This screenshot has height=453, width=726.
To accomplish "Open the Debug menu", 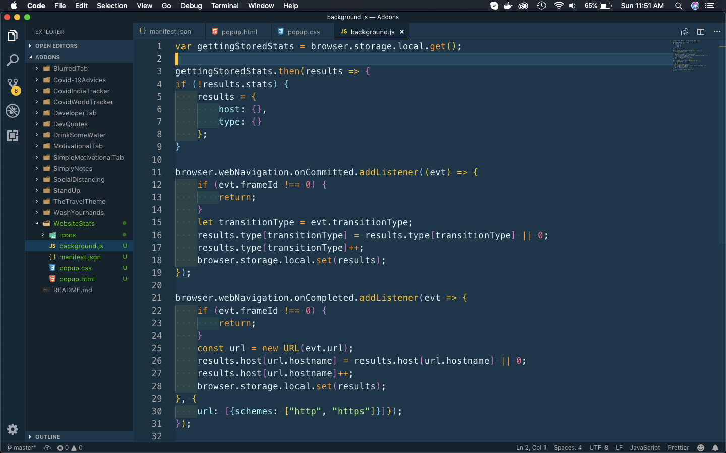I will (191, 6).
